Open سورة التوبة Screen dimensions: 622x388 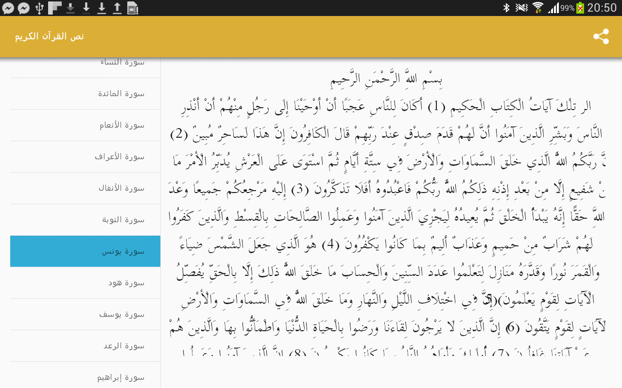point(85,220)
